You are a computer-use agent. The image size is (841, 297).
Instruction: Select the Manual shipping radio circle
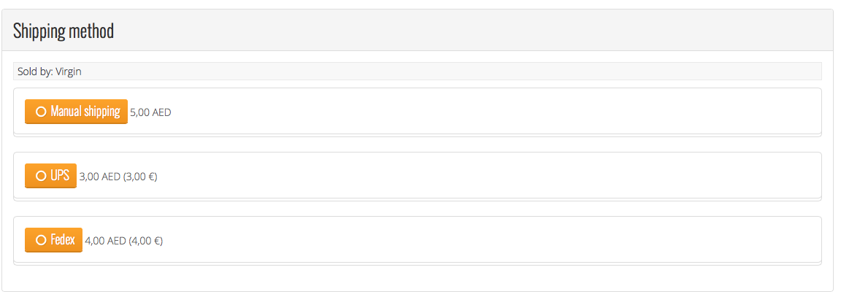[41, 112]
